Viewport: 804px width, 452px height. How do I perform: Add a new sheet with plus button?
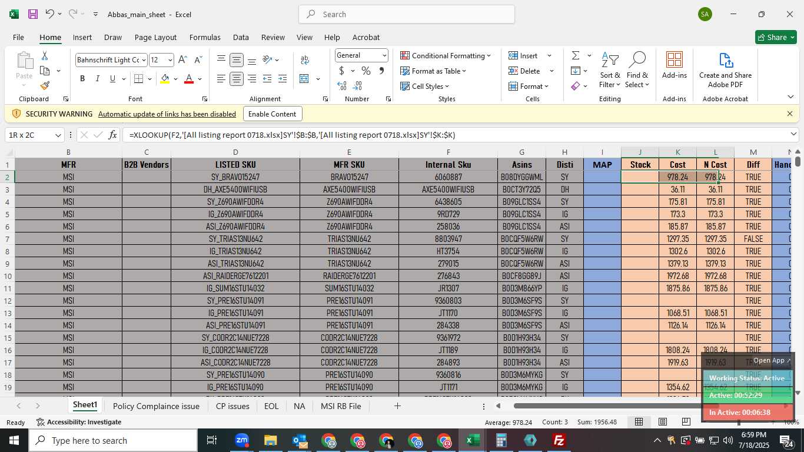397,406
